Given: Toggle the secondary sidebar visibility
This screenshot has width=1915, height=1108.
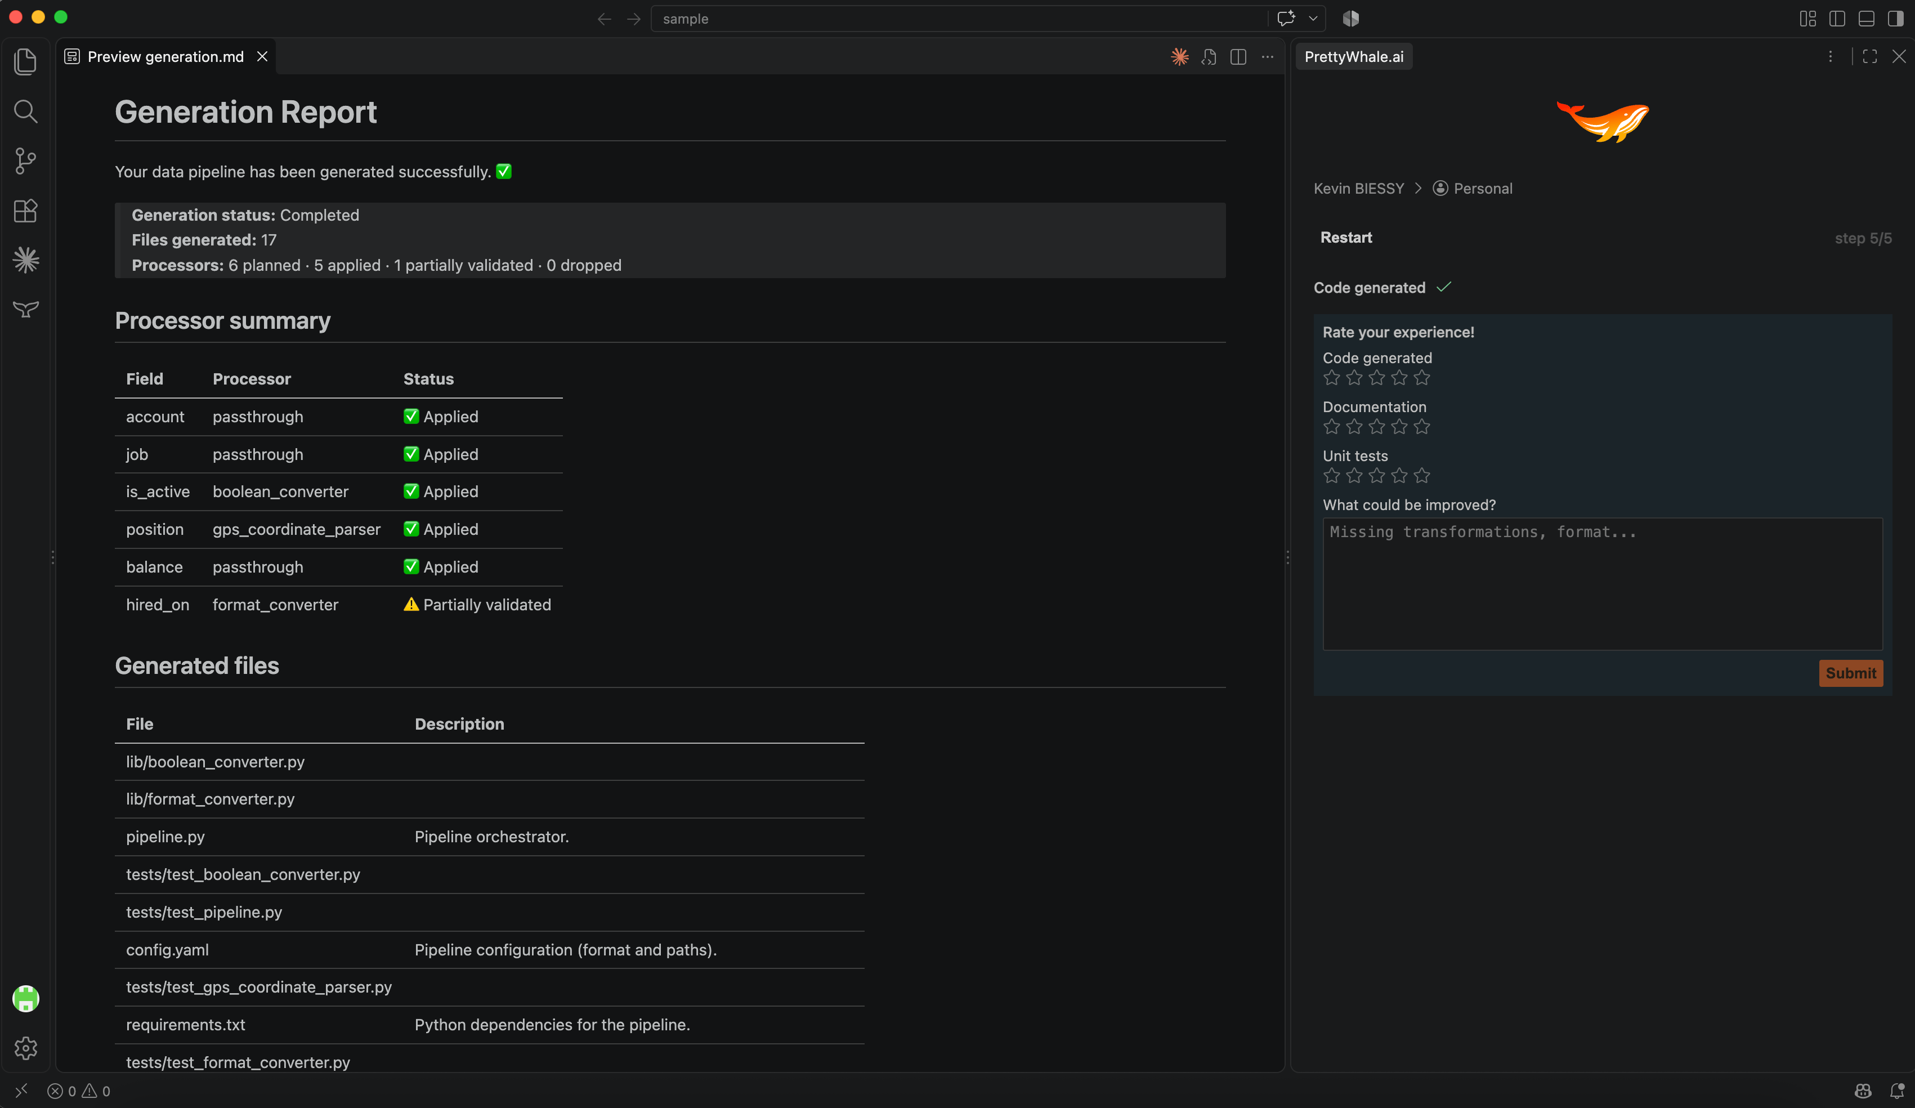Looking at the screenshot, I should click(x=1896, y=19).
